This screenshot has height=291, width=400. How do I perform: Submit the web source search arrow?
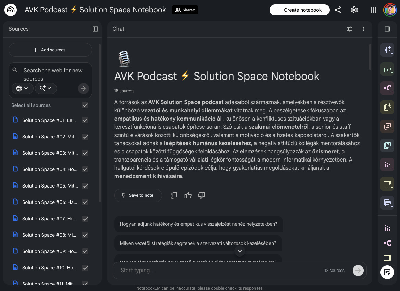tap(84, 88)
